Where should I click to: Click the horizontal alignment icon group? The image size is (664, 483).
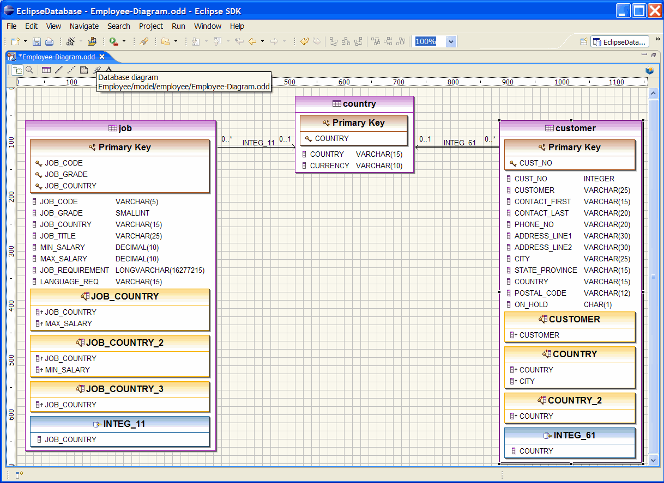click(346, 41)
